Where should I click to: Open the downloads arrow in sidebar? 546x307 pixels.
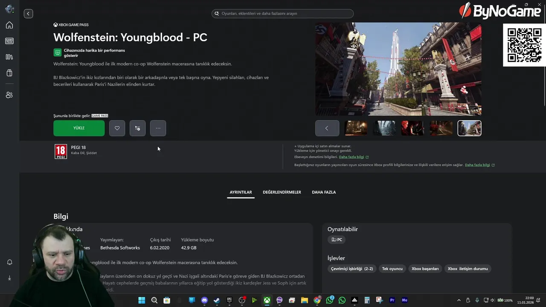(9, 278)
